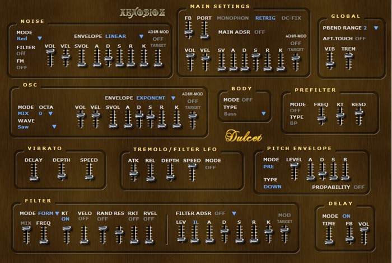The image size is (392, 263).
Task: Turn off the Delay MODE switch
Action: (346, 216)
